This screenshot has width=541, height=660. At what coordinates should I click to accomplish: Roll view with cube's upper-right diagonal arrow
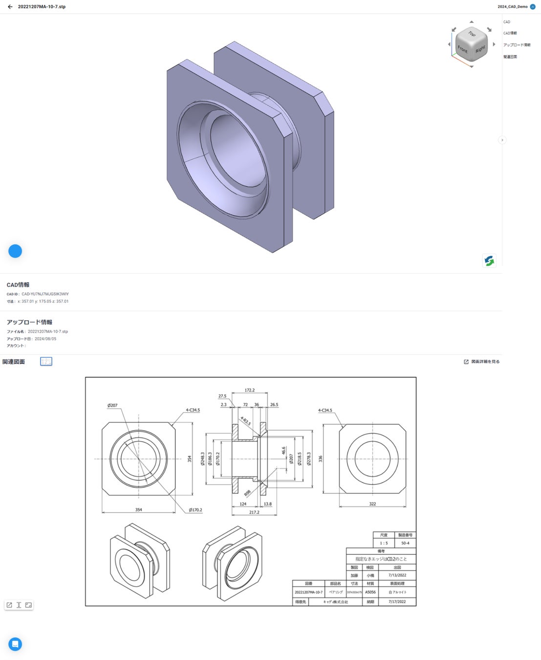489,29
